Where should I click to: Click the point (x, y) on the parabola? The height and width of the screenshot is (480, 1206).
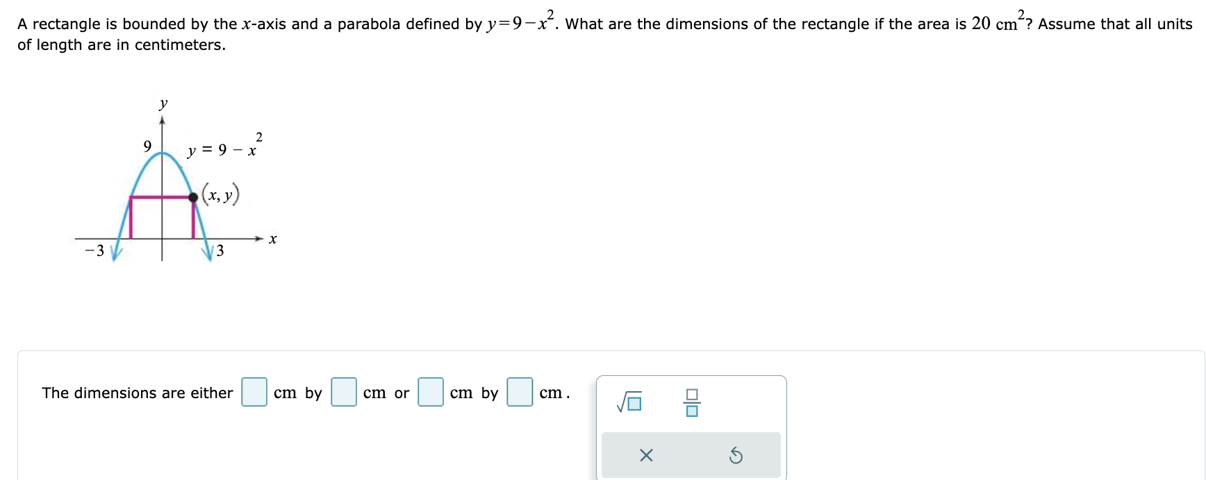pos(192,198)
